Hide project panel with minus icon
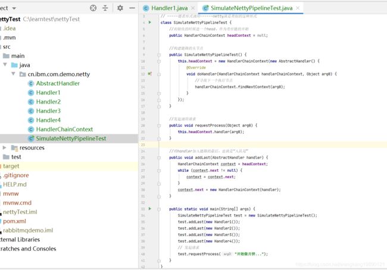387x270 pixels. [x=132, y=8]
